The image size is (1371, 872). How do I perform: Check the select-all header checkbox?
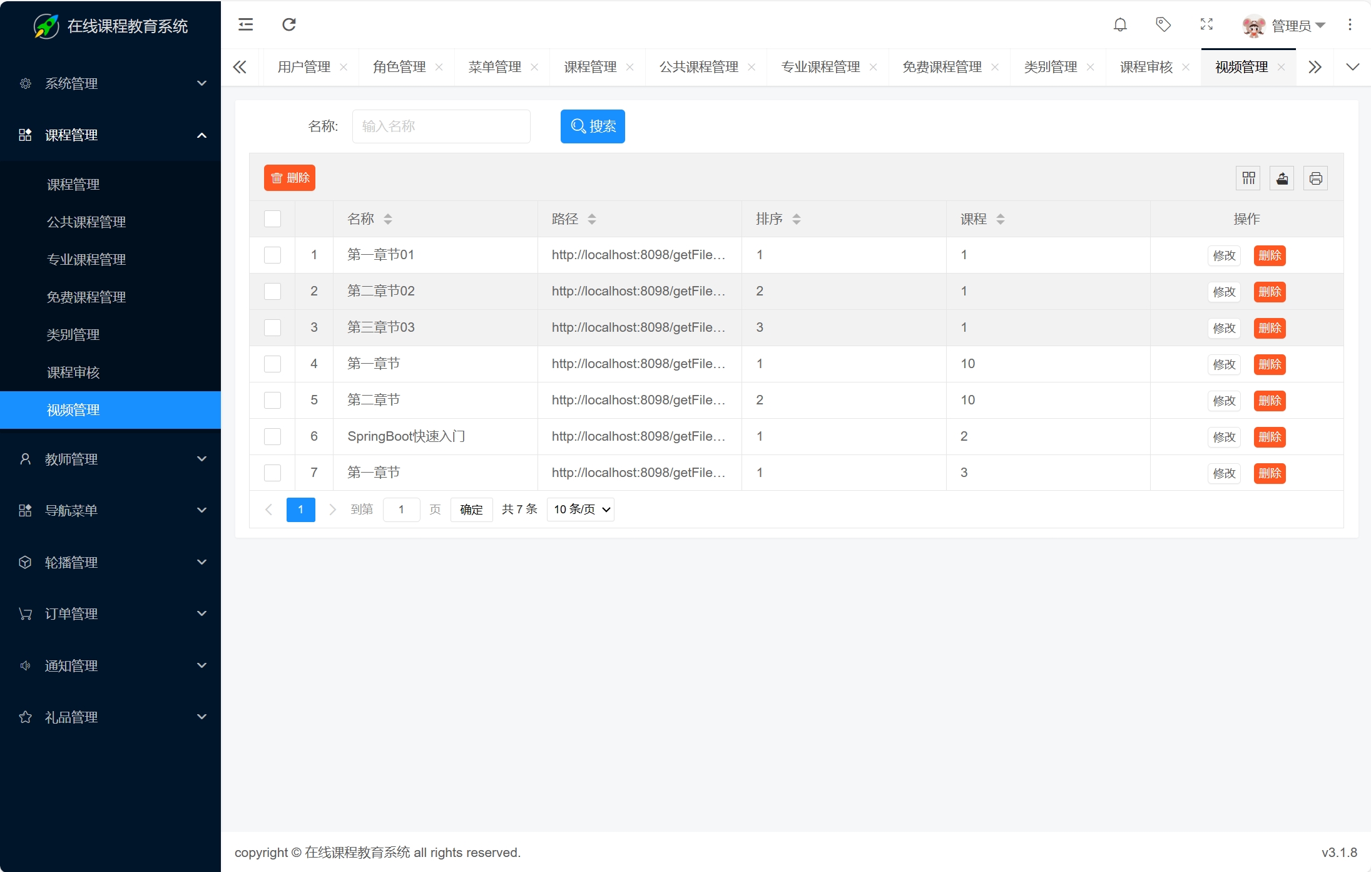[x=272, y=219]
